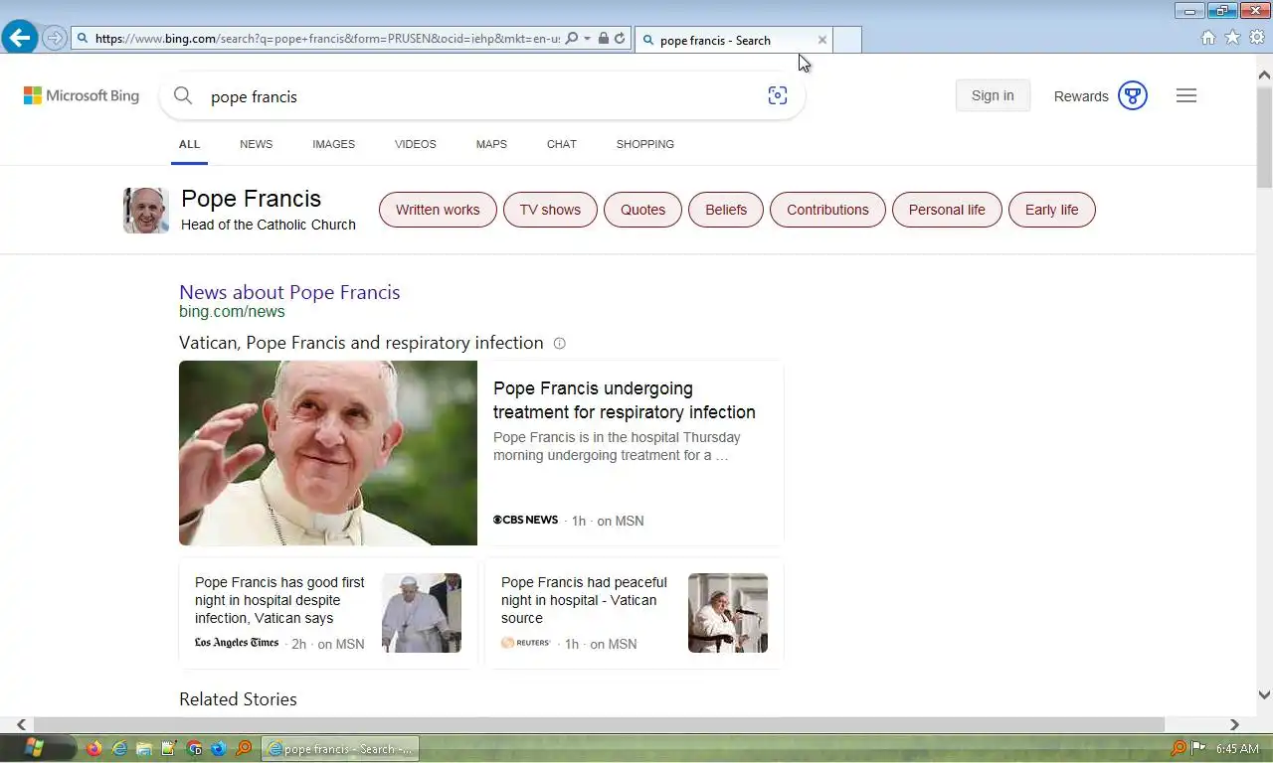
Task: Click the horizontal scrollbar right arrow
Action: point(1234,724)
